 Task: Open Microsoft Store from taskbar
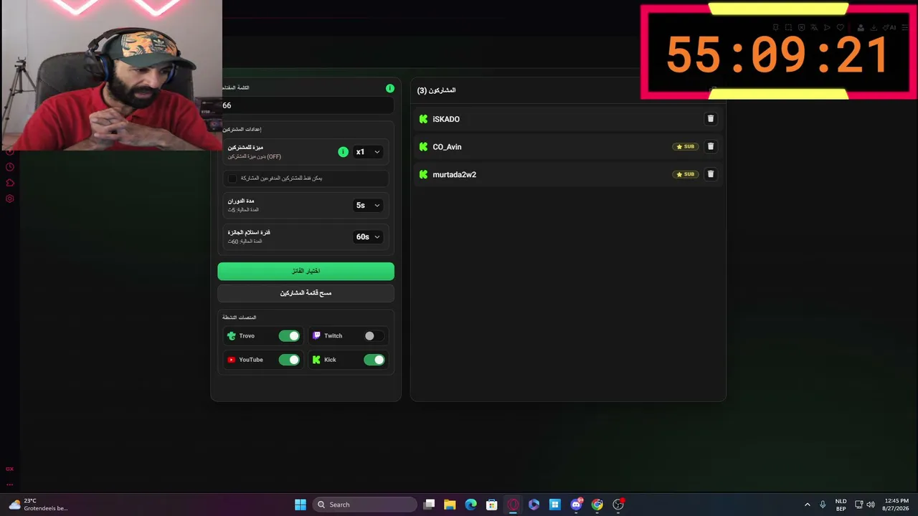click(491, 505)
